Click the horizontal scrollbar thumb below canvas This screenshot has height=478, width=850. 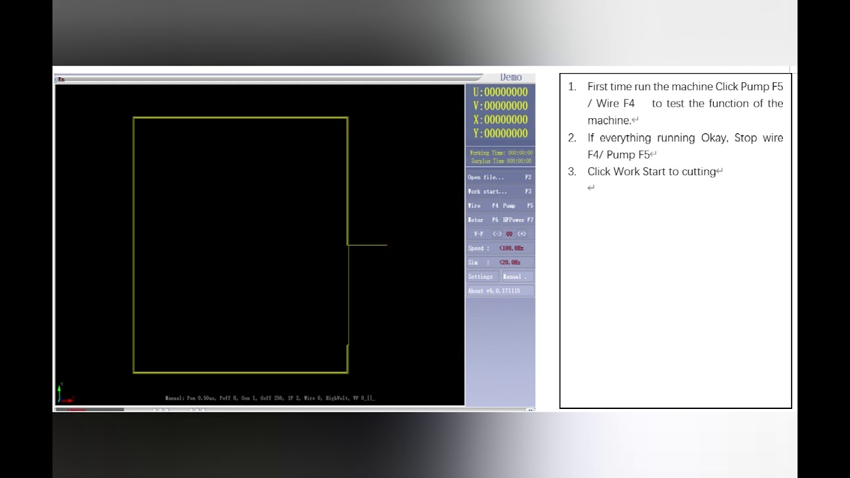(90, 410)
